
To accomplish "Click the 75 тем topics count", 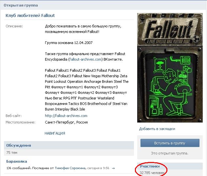I will click(x=12, y=153).
